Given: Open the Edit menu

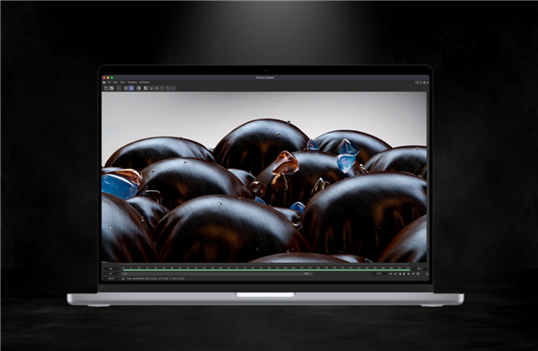Looking at the screenshot, I should pos(116,83).
